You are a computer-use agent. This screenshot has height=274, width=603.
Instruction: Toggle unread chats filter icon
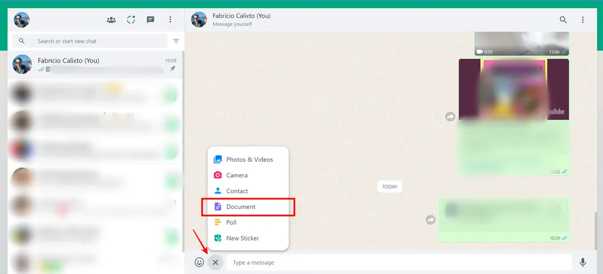[x=176, y=41]
